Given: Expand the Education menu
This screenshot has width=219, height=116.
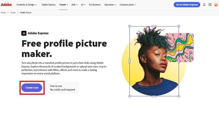Looking at the screenshot, I should [x=110, y=5].
